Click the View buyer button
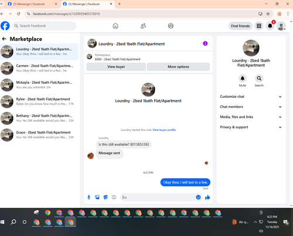This screenshot has height=236, width=293. point(116,67)
